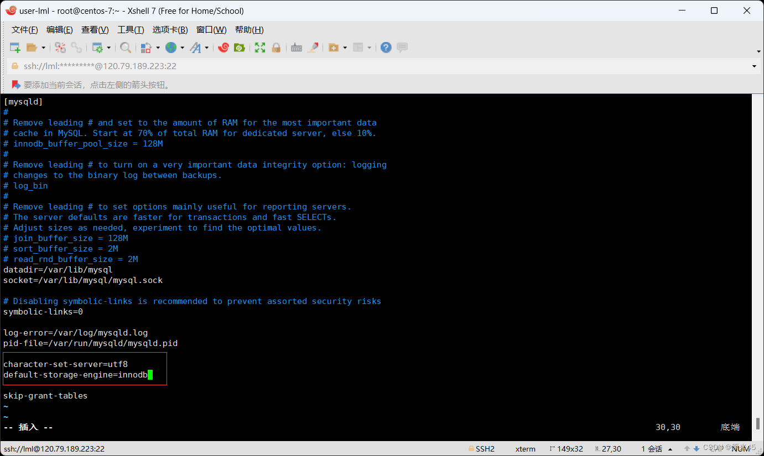Expand the layout grid dropdown arrow
764x456 pixels.
tap(369, 48)
